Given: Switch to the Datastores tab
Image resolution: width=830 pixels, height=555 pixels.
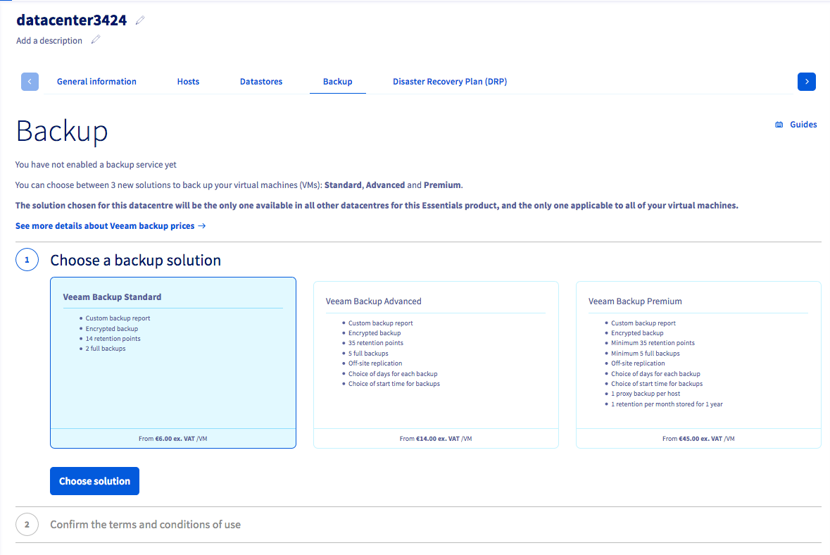Looking at the screenshot, I should pyautogui.click(x=261, y=81).
